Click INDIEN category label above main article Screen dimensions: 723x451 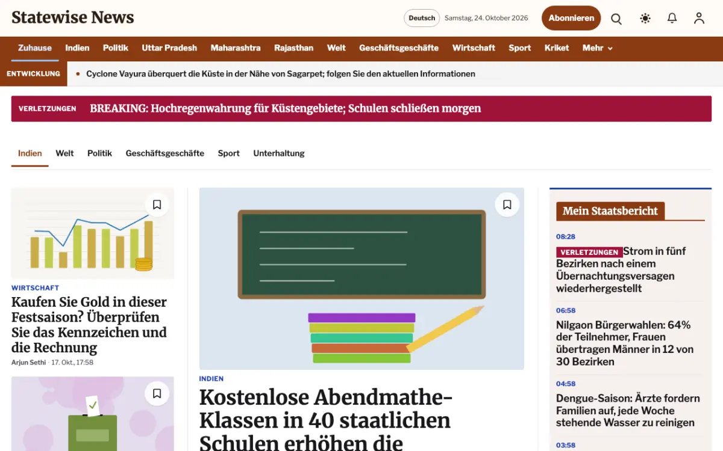[x=211, y=379]
